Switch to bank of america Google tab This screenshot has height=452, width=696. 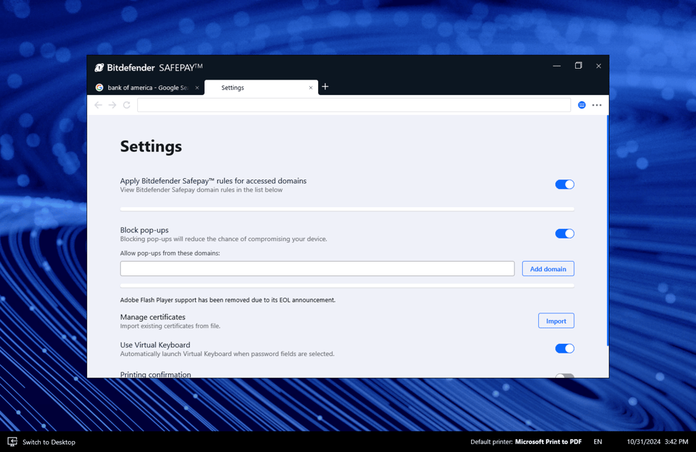click(x=147, y=88)
